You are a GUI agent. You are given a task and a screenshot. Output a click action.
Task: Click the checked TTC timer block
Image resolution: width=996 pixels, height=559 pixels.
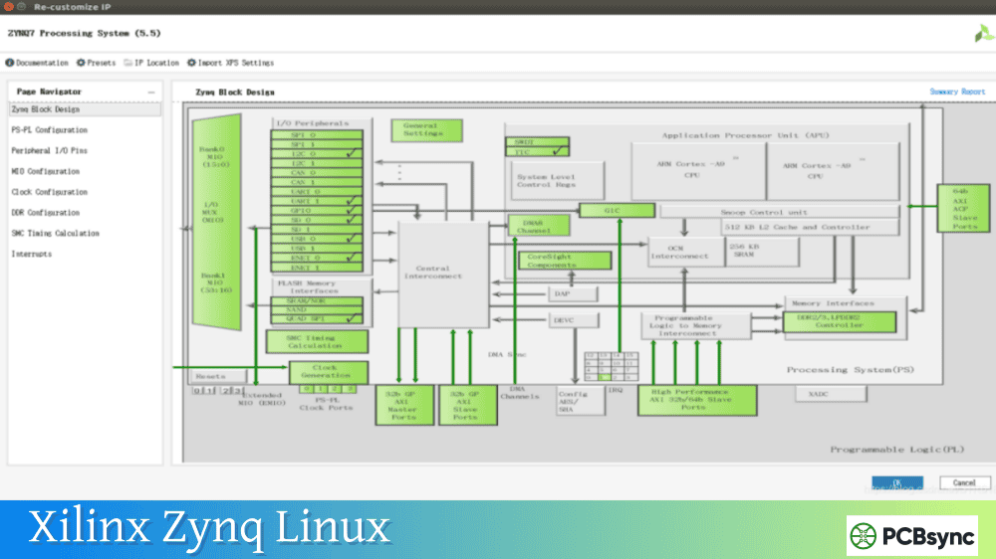538,151
